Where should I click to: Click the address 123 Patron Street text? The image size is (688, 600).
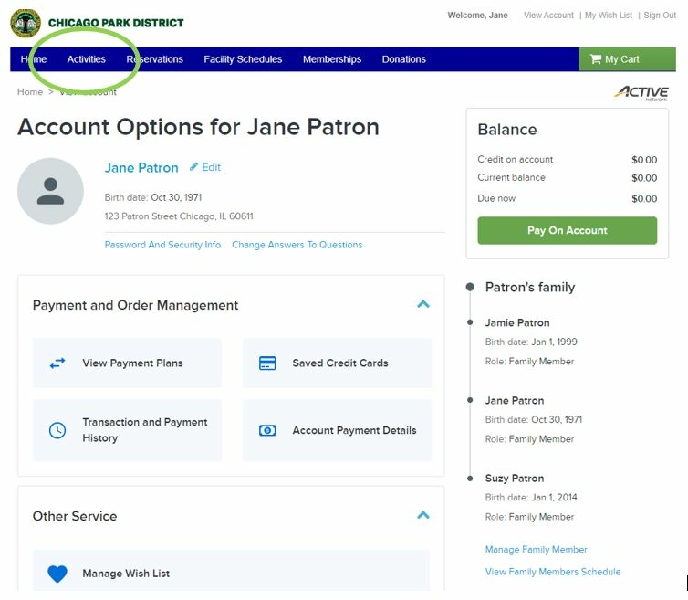pyautogui.click(x=179, y=216)
